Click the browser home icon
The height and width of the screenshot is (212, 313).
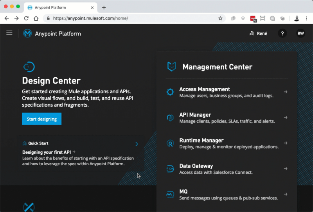[x=36, y=18]
